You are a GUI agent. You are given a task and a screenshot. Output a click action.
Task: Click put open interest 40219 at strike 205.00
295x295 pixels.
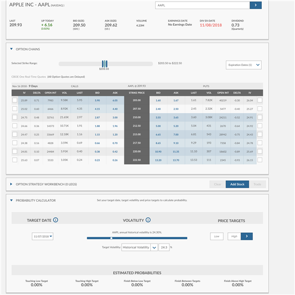coord(223,100)
